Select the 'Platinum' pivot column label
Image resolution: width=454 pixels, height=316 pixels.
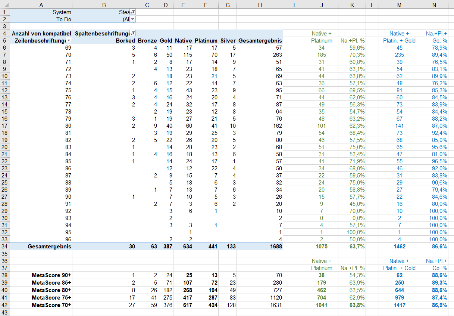(206, 41)
